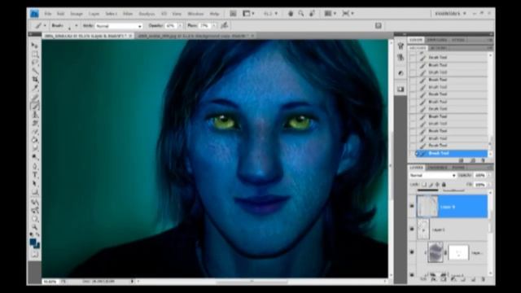This screenshot has width=521, height=293.
Task: Toggle lock image pixels
Action: (431, 185)
